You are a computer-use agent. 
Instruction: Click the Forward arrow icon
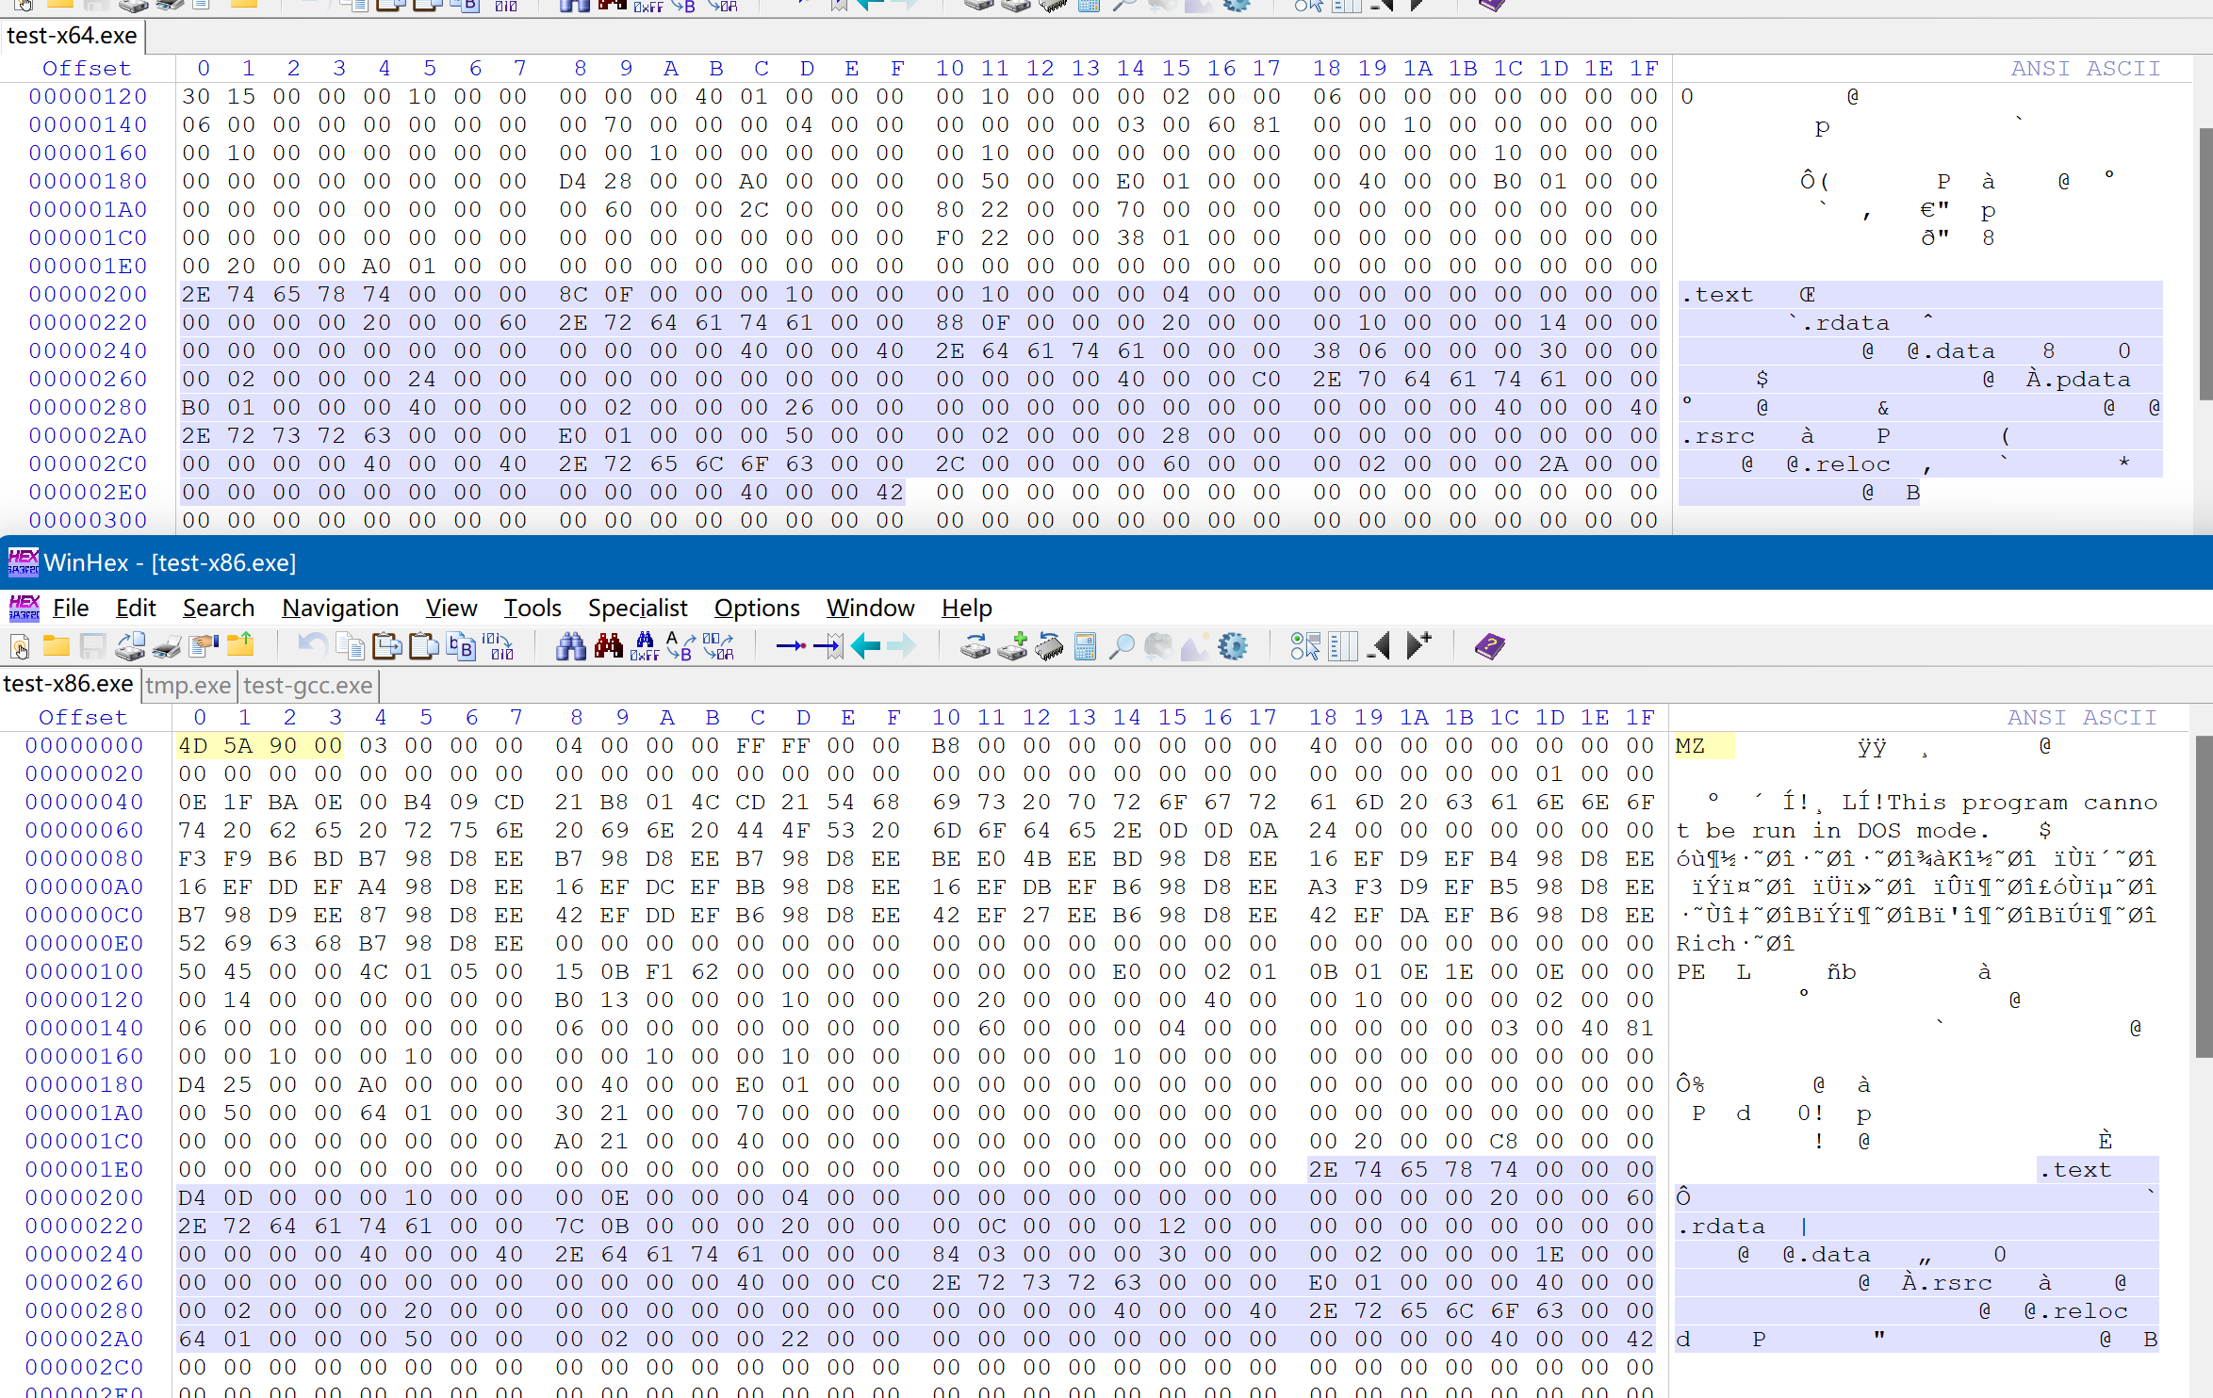pyautogui.click(x=902, y=646)
